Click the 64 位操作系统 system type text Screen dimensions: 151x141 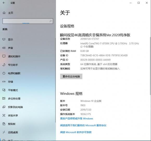click(99, 64)
